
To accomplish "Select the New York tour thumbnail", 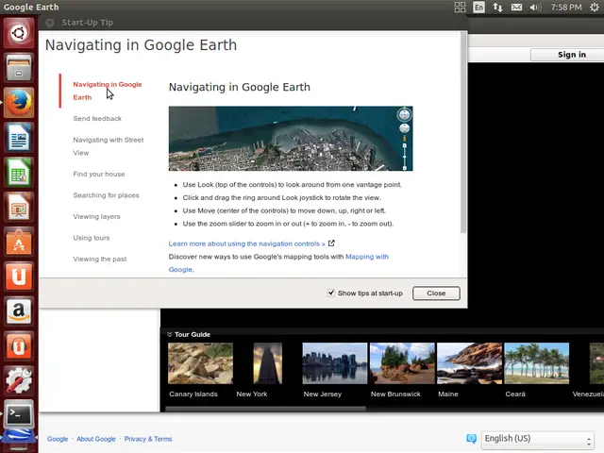I will 268,363.
